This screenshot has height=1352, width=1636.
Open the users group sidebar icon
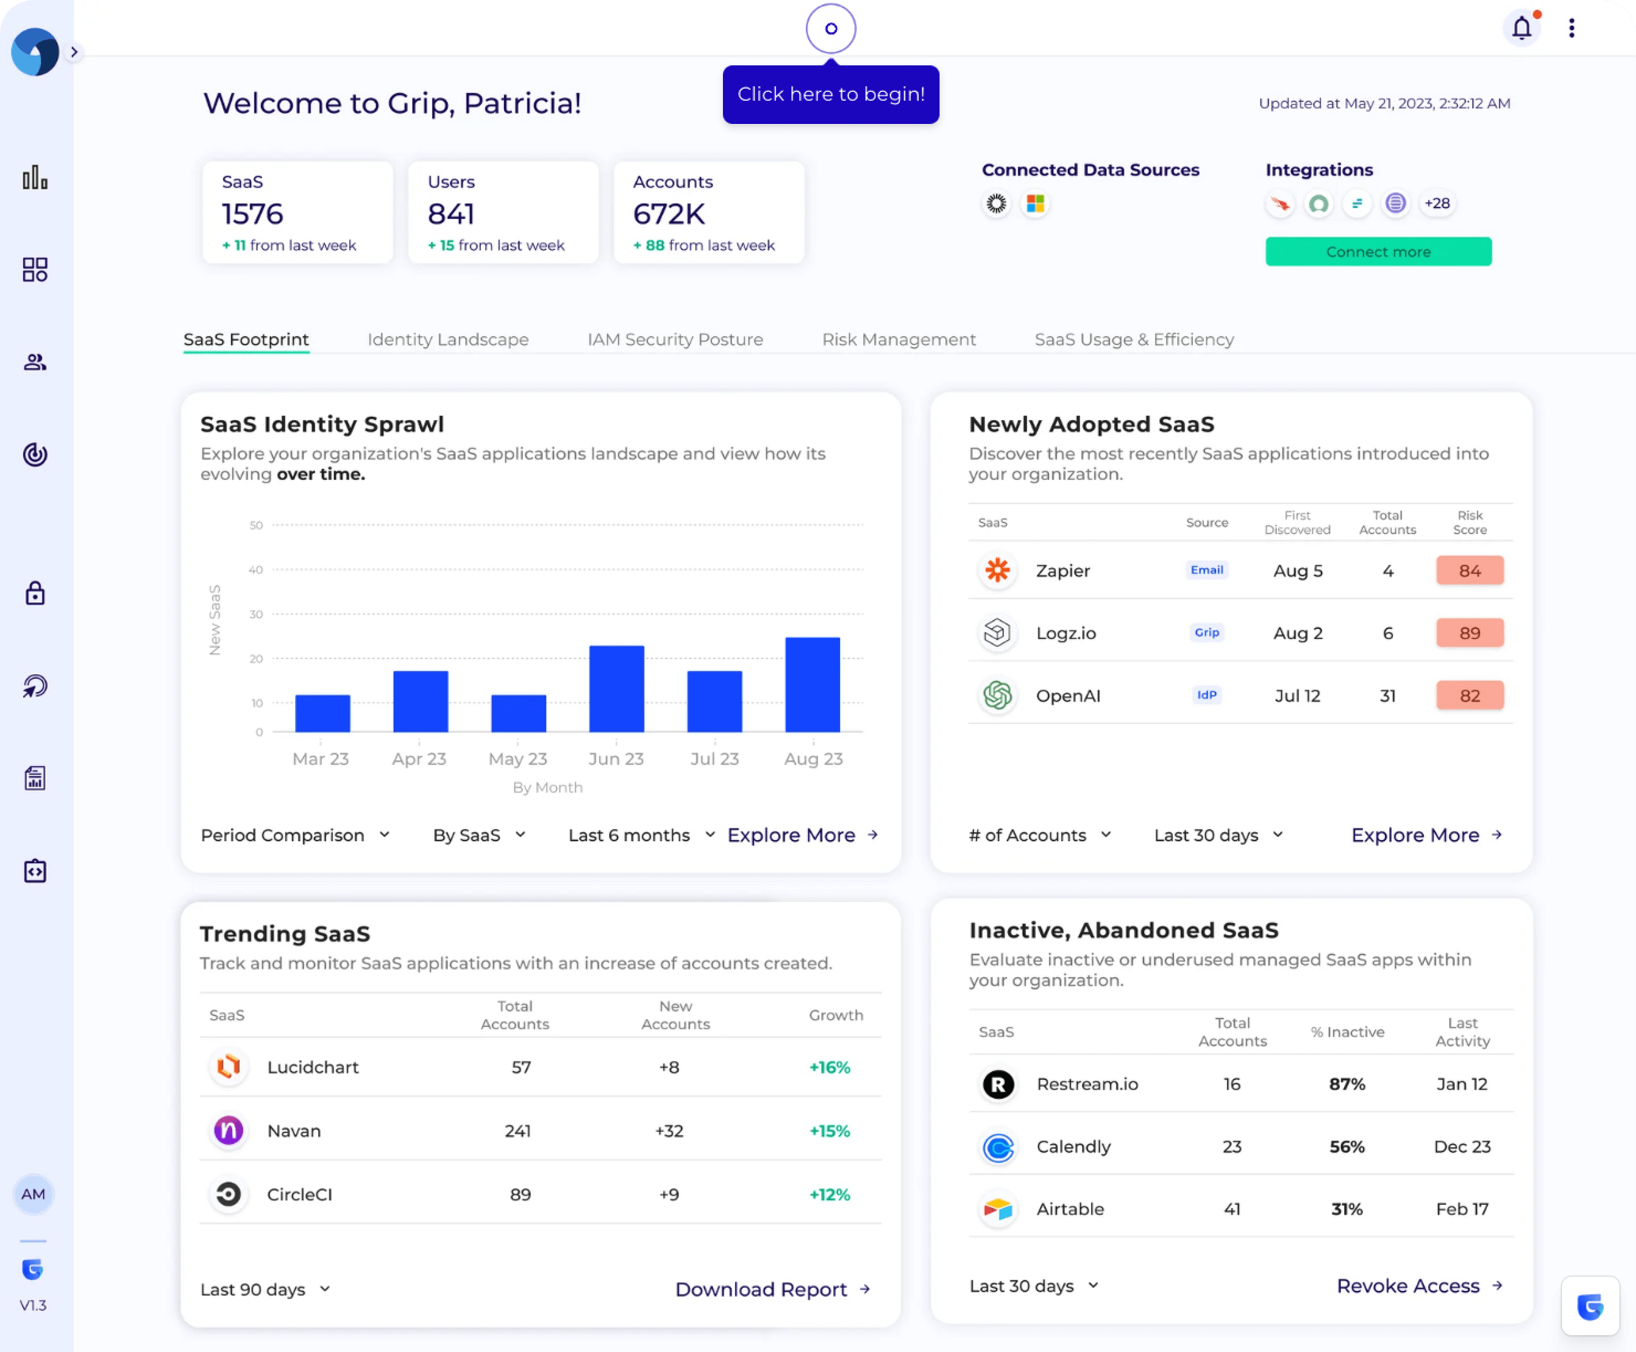35,362
